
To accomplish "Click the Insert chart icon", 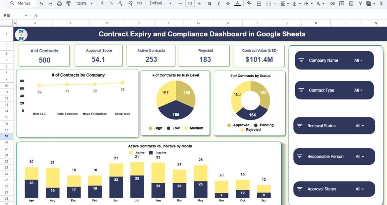I will [351, 4].
